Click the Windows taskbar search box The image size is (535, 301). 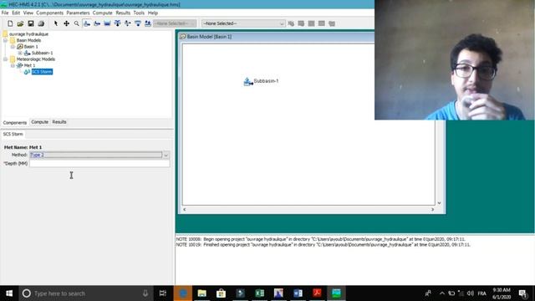87,293
